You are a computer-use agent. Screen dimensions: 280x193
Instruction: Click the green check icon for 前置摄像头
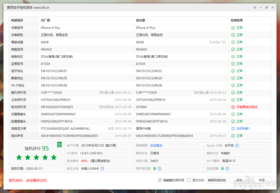tap(233, 122)
